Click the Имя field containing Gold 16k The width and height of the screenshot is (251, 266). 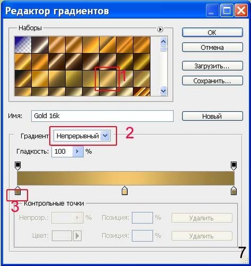103,116
